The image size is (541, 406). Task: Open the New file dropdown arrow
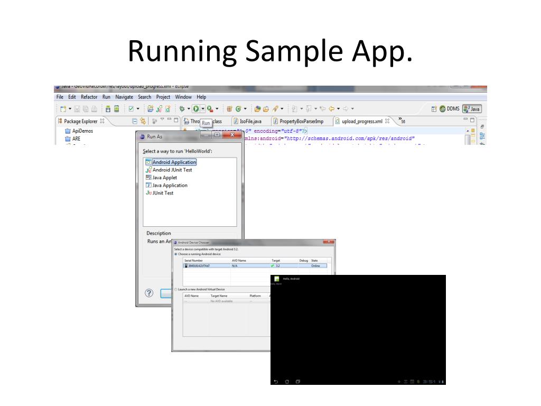[x=70, y=109]
